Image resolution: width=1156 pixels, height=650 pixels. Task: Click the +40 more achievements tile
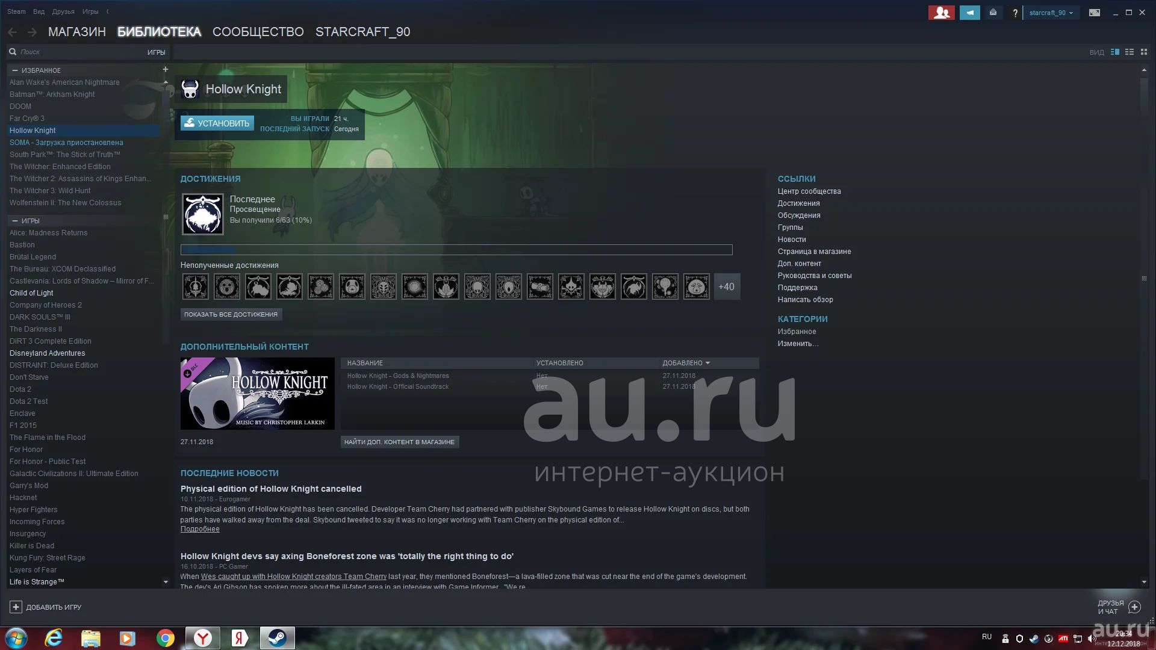(727, 286)
